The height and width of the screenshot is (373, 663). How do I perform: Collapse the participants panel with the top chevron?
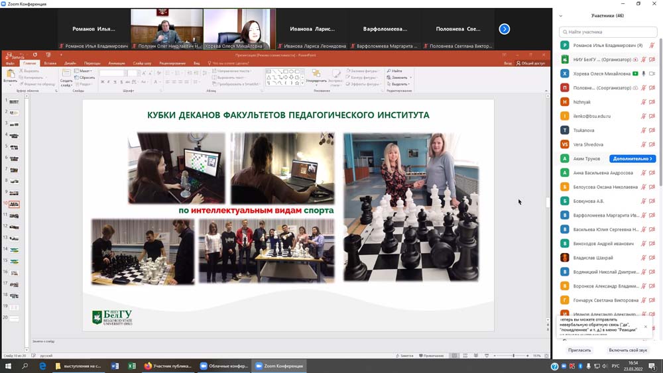tap(561, 16)
